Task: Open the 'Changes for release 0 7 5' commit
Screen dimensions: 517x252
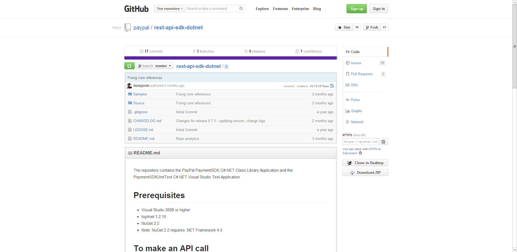Action: [x=221, y=121]
